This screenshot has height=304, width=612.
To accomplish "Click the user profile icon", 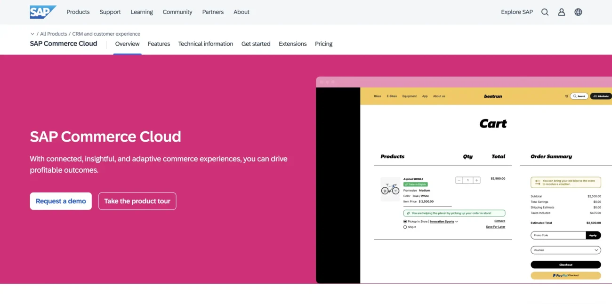I will pyautogui.click(x=561, y=12).
